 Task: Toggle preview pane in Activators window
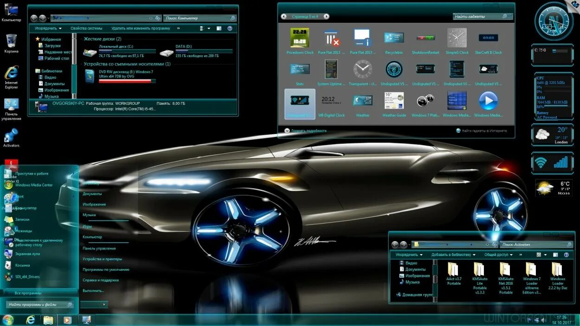pos(555,255)
